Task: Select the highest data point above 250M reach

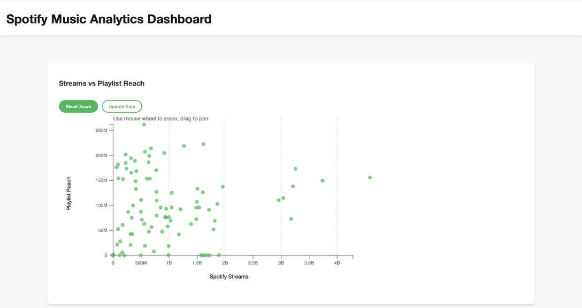Action: [x=145, y=125]
